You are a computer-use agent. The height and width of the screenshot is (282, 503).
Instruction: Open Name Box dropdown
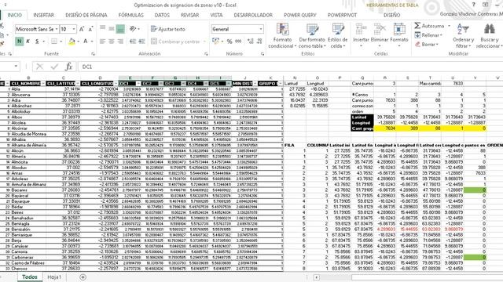pyautogui.click(x=16, y=67)
